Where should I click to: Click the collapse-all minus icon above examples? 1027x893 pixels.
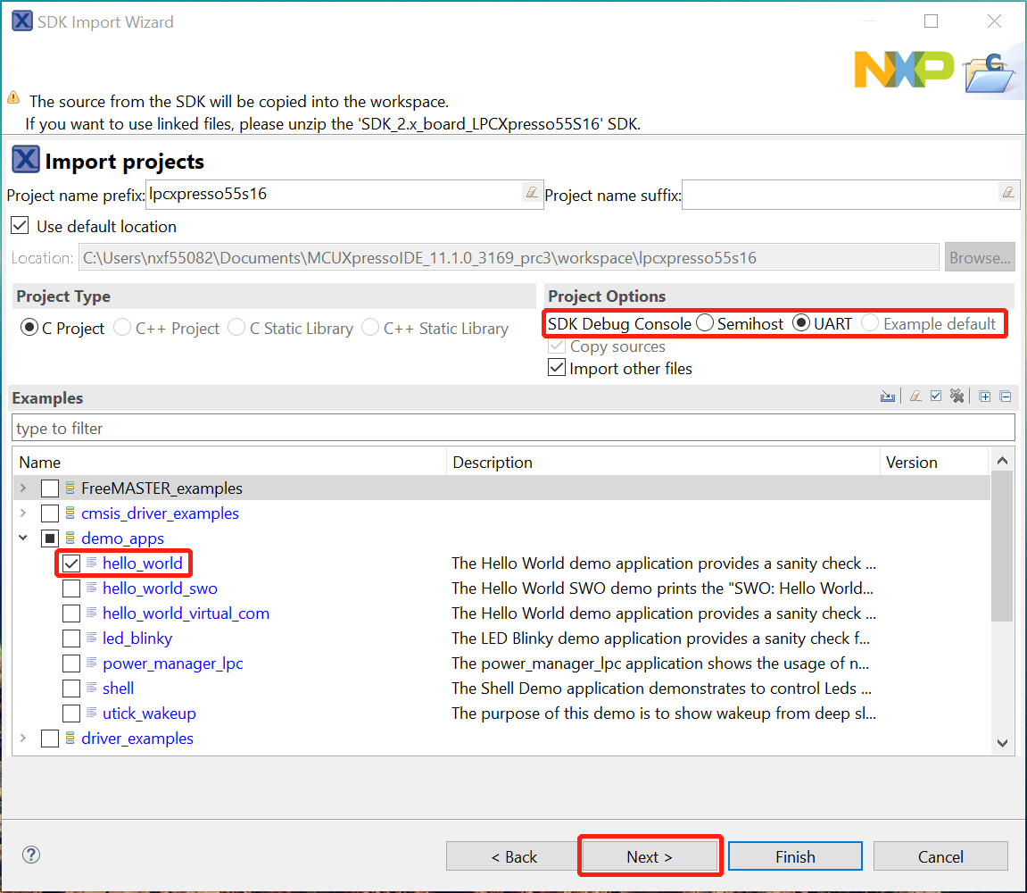[x=1006, y=396]
